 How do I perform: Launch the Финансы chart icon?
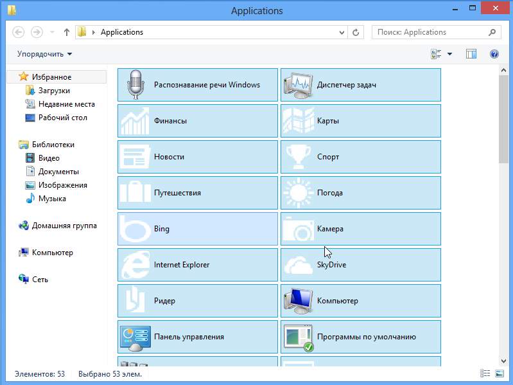135,121
